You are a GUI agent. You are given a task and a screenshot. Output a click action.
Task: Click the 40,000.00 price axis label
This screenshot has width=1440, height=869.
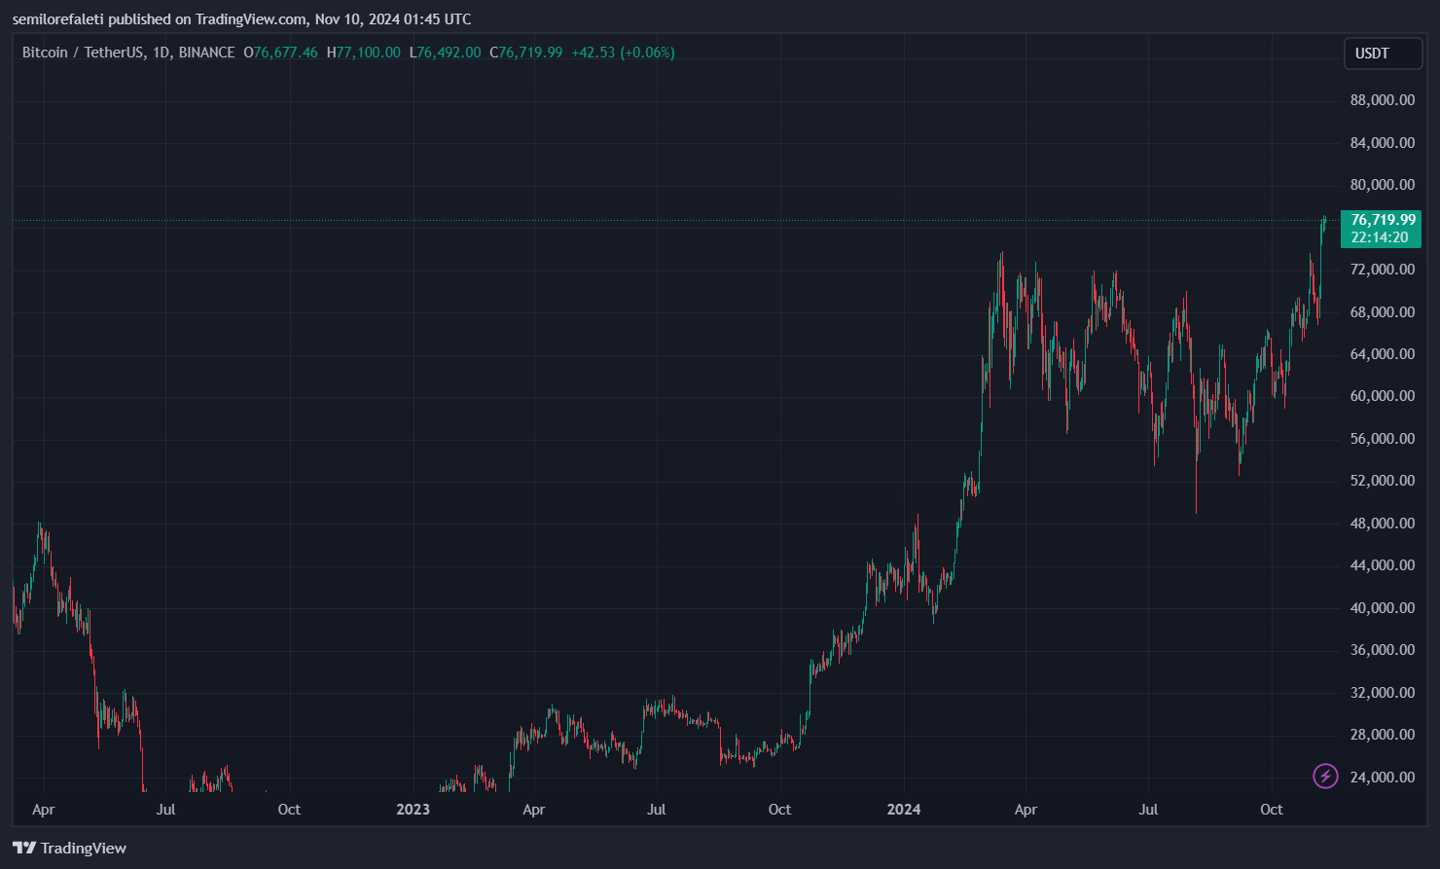pos(1382,608)
